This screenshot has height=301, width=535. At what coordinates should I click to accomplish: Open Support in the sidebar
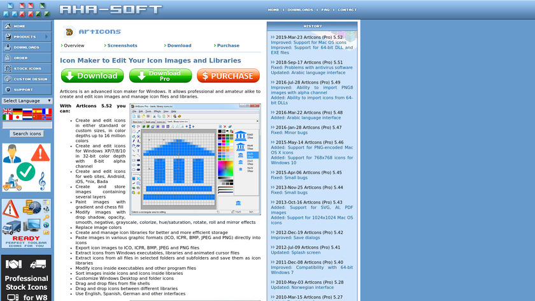27,89
